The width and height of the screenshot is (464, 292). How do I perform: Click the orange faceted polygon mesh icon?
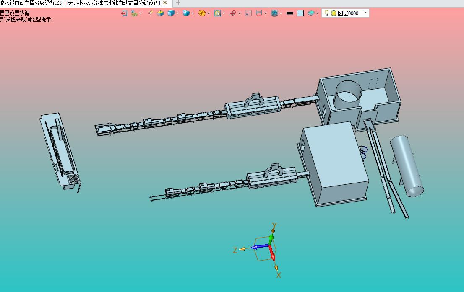click(202, 13)
